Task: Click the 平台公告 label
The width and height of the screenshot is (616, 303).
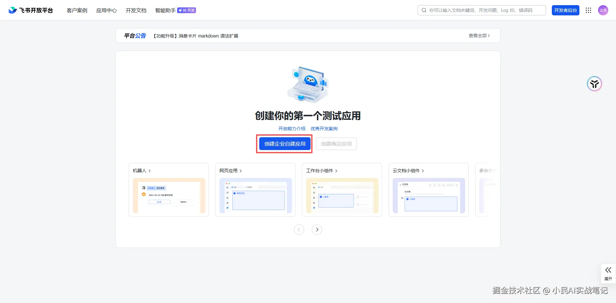Action: coord(135,36)
